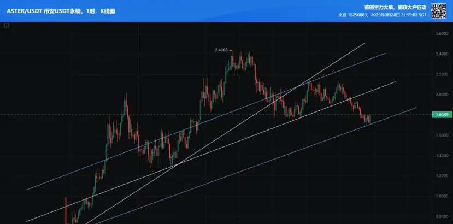Screen dimensions: 453x224
Task: Click the 0.8000 price axis label
Action: [442, 216]
